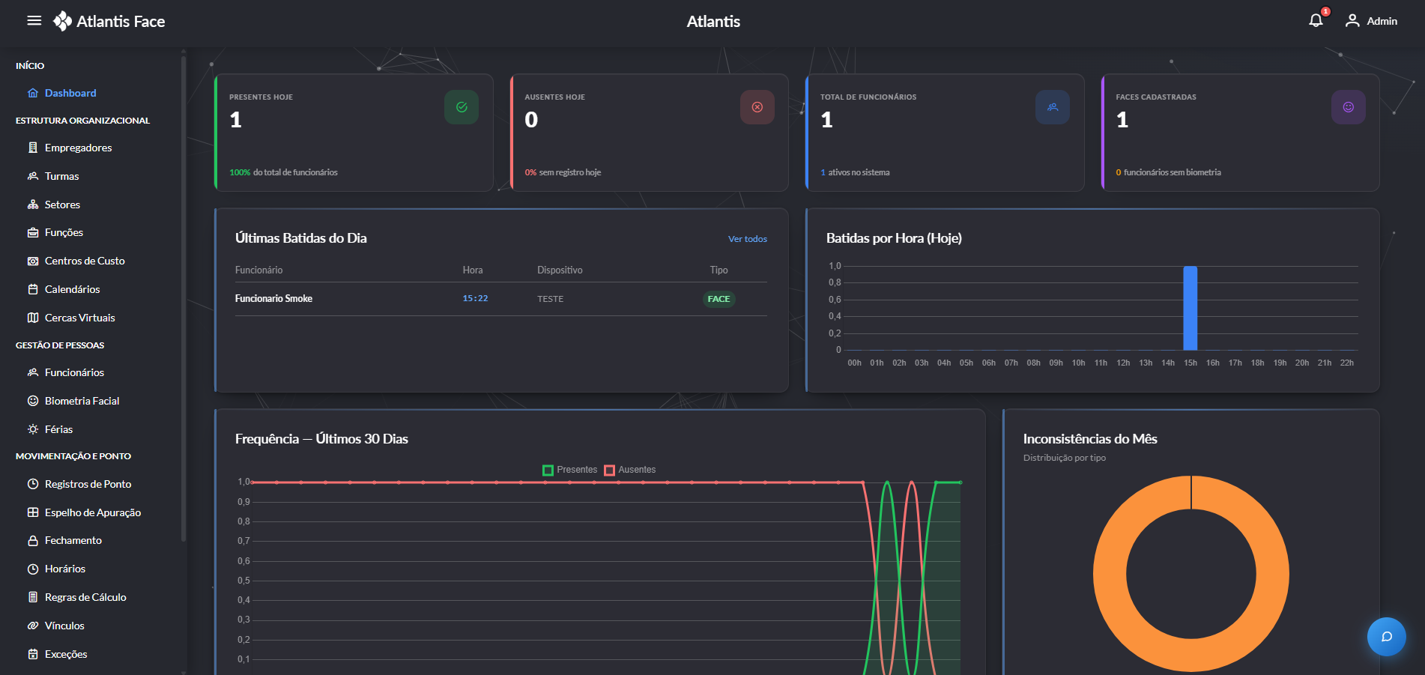Click the Setores hierarchy icon
The image size is (1425, 675).
33,205
